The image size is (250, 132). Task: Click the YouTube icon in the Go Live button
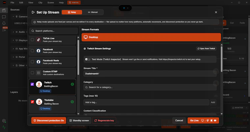[x=215, y=121]
